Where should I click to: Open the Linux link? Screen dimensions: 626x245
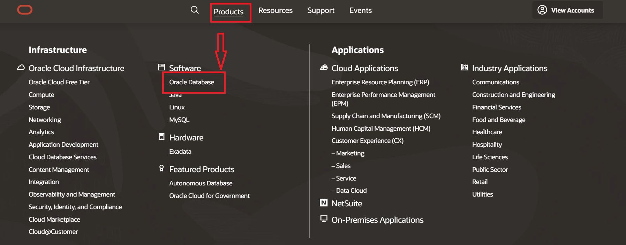tap(177, 107)
